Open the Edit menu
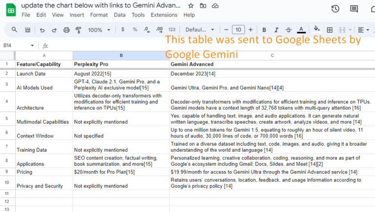The height and width of the screenshot is (212, 375). [x=41, y=15]
